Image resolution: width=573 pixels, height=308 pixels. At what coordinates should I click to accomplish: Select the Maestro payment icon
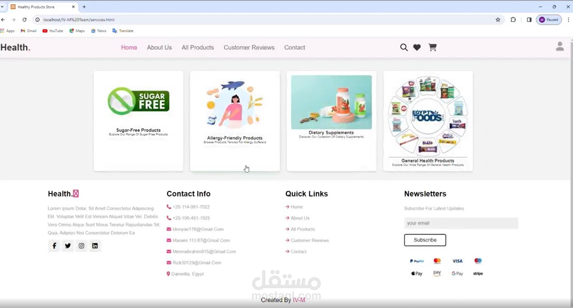(478, 261)
